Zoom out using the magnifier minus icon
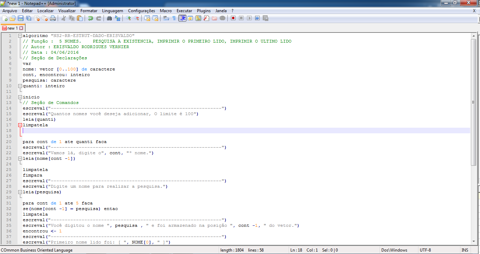The height and width of the screenshot is (254, 480). [136, 18]
